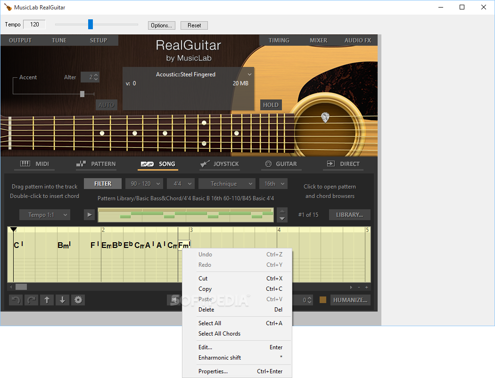Open the Tempo 1:1 dropdown
The image size is (495, 378).
click(x=45, y=215)
